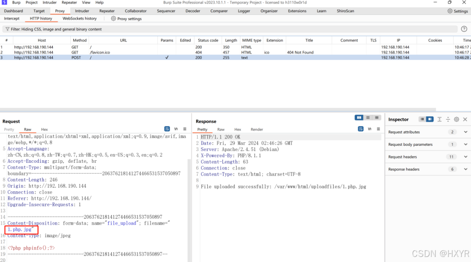This screenshot has width=471, height=262.
Task: Switch Response view to Render
Action: [257, 129]
